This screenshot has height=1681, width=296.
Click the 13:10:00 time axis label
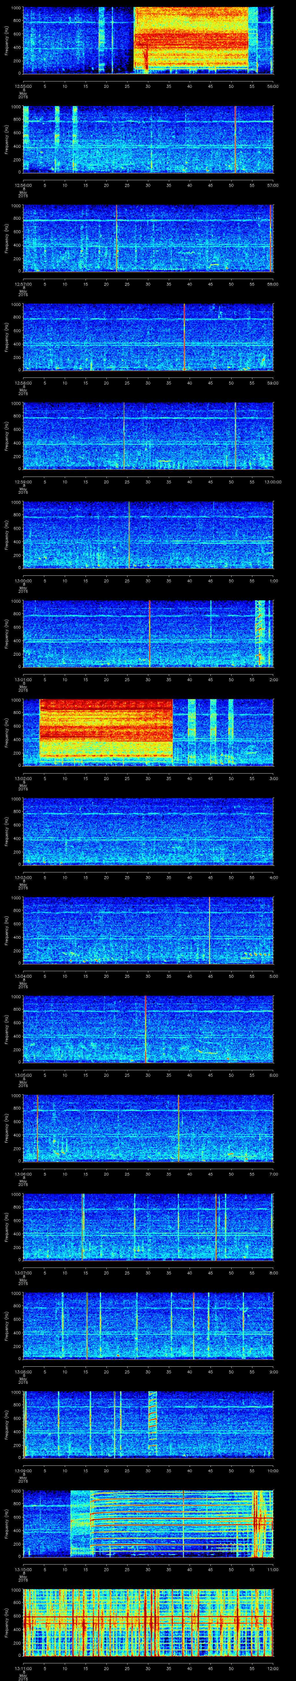(23, 1569)
